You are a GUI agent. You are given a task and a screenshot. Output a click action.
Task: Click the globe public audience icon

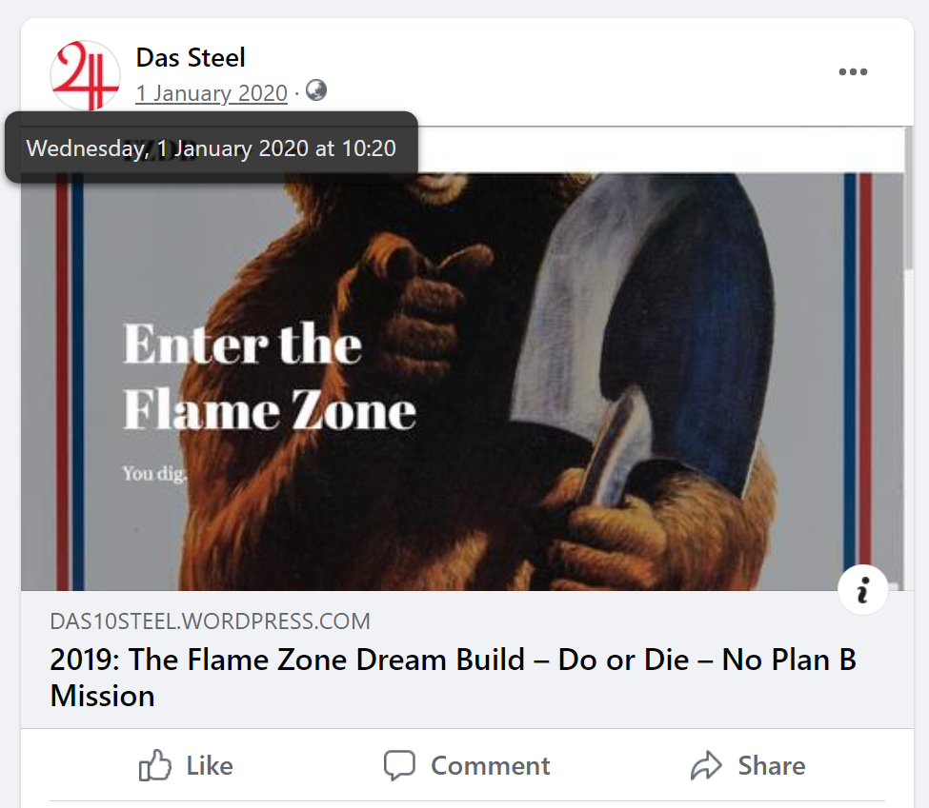tap(316, 91)
